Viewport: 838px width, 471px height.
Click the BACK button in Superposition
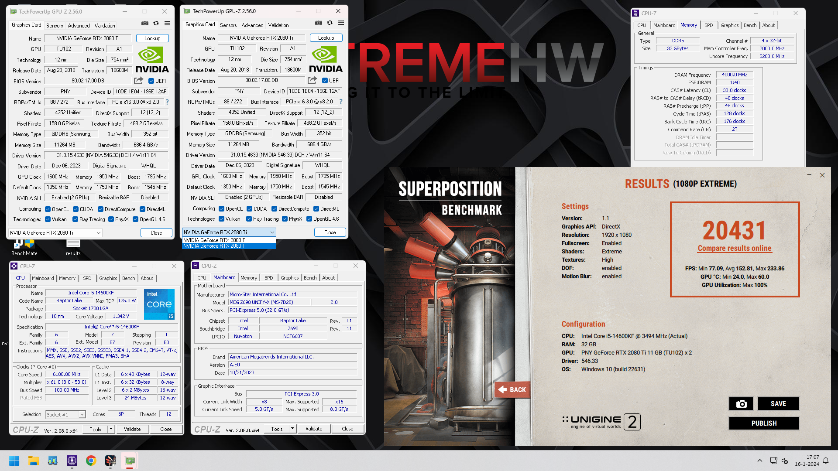tap(512, 390)
